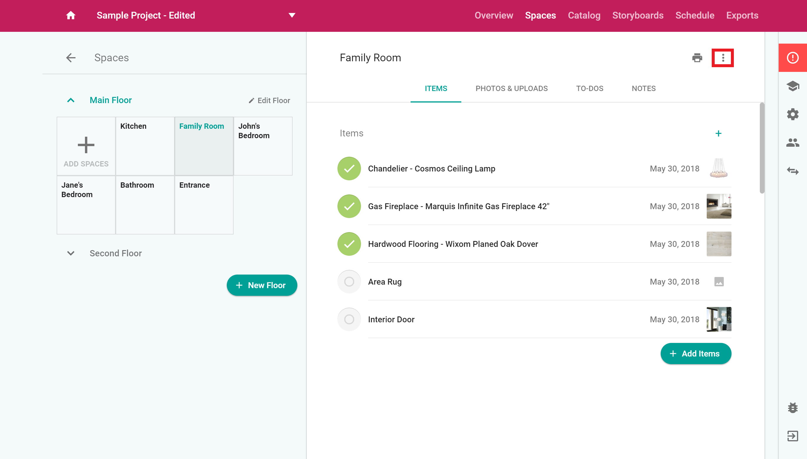Viewport: 807px width, 459px height.
Task: Click the Add Items button
Action: click(x=695, y=354)
